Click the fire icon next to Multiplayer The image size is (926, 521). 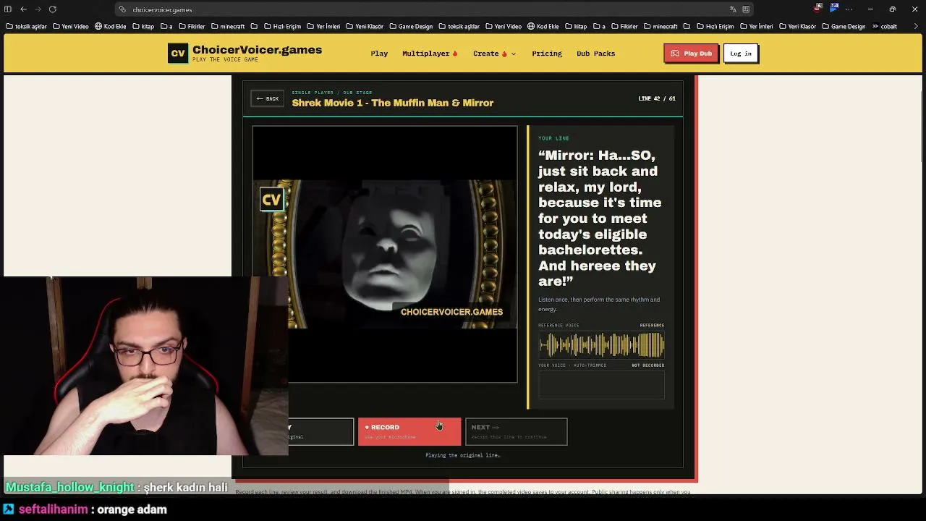pos(455,54)
